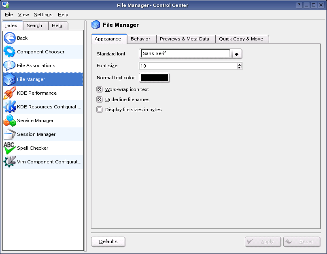This screenshot has width=327, height=254.
Task: Open the Settings menu
Action: click(43, 15)
